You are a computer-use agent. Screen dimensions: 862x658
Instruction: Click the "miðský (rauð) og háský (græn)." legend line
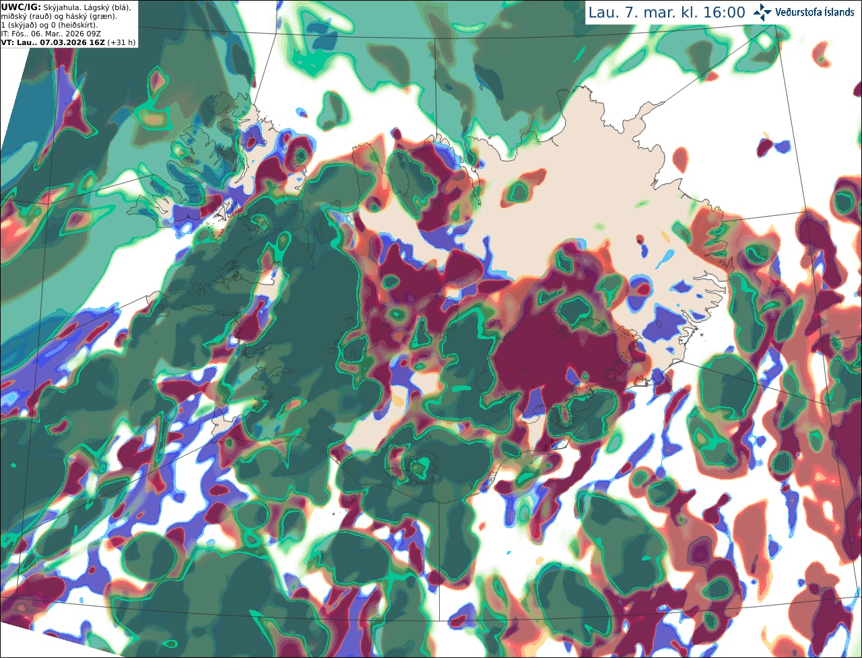59,15
